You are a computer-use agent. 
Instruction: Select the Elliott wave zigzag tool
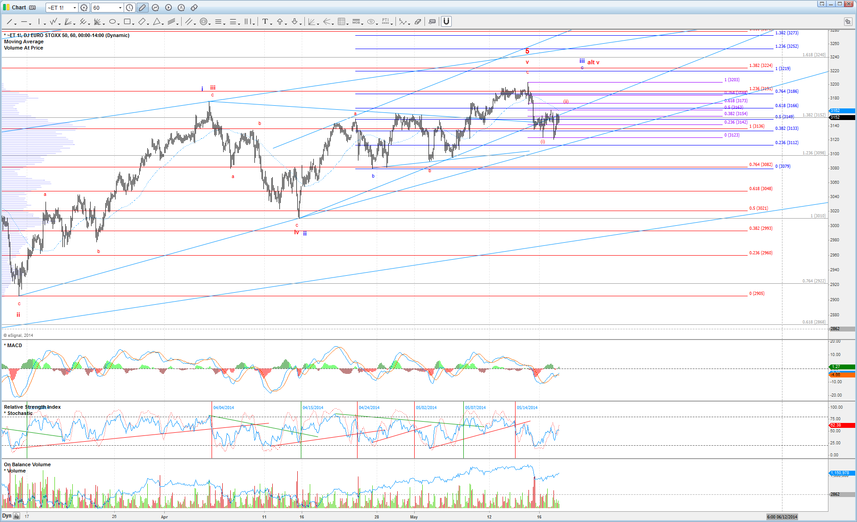pos(53,21)
